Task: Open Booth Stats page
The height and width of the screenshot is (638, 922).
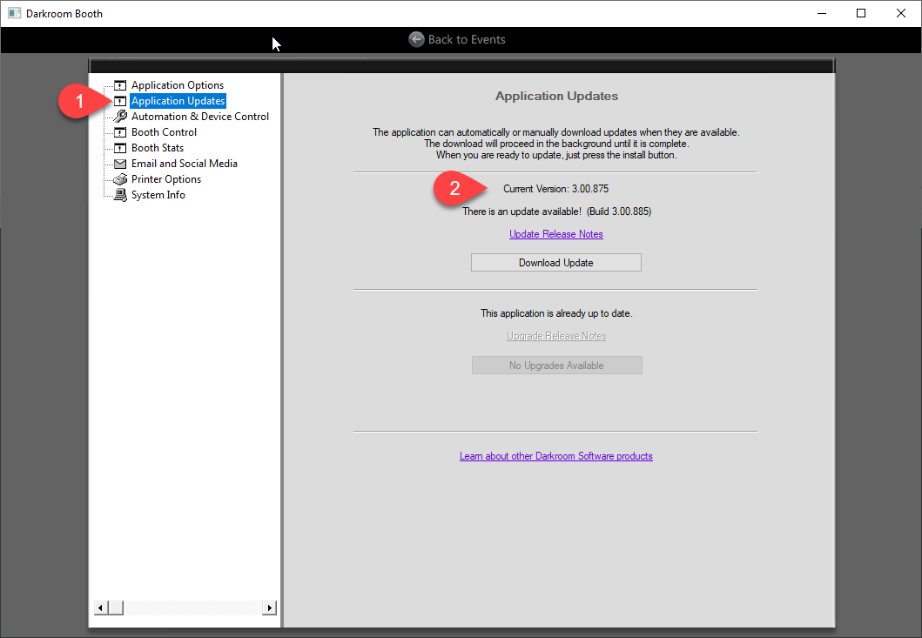Action: (x=158, y=148)
